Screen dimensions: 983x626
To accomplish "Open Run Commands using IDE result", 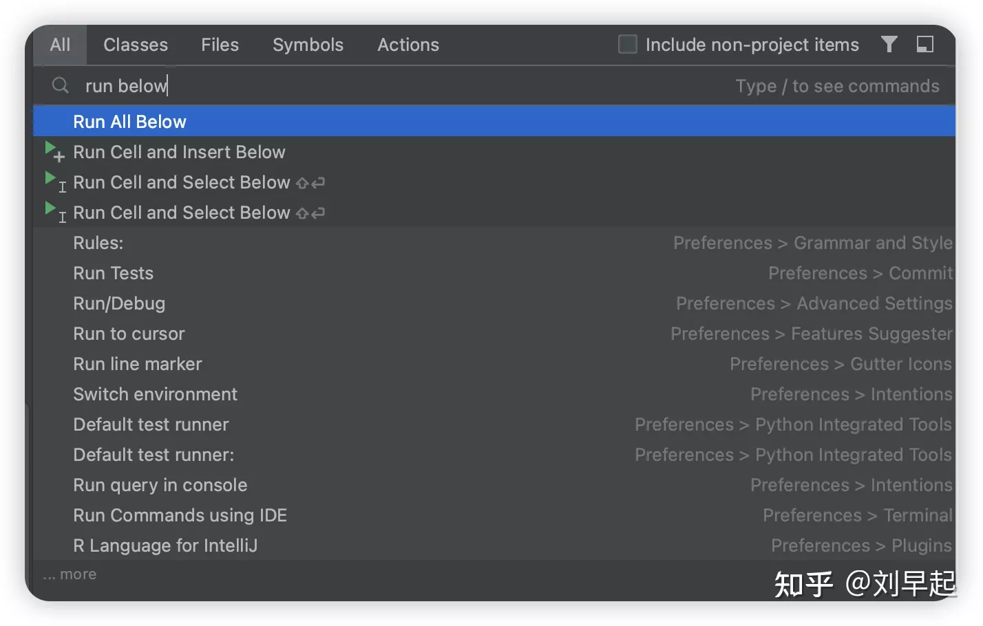I will [494, 515].
